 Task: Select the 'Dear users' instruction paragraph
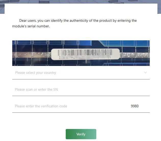[74, 23]
